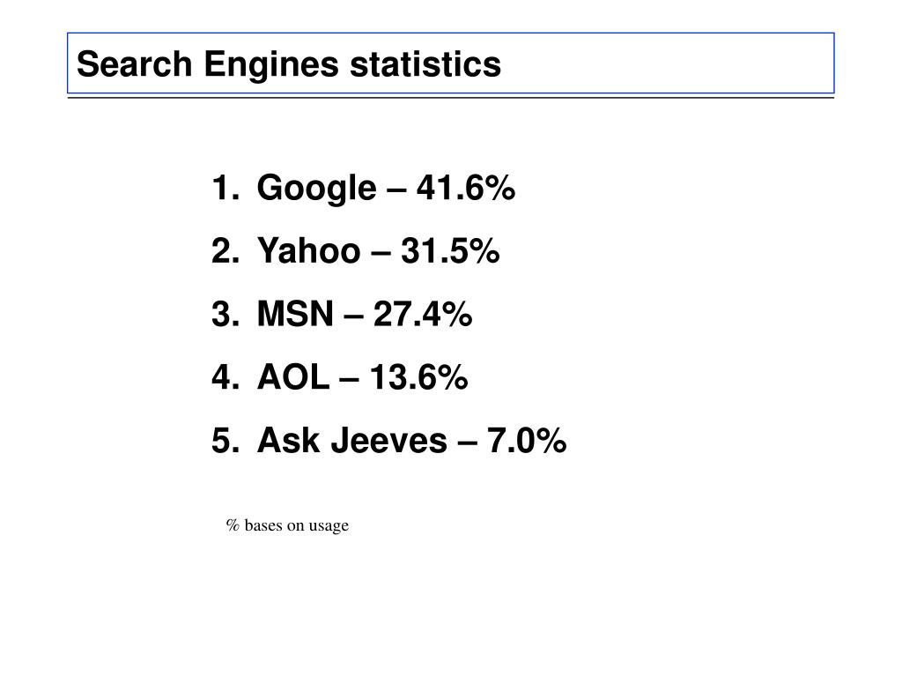
Task: Select the 27.4% figure
Action: 423,315
